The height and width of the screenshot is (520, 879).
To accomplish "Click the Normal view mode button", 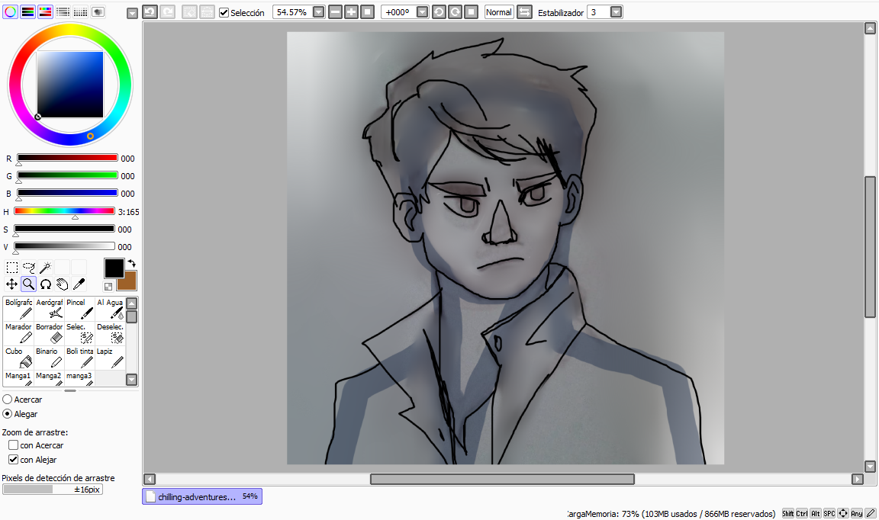I will tap(499, 11).
